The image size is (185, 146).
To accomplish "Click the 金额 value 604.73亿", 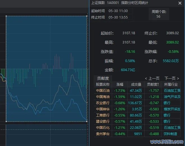I will pos(128,70).
